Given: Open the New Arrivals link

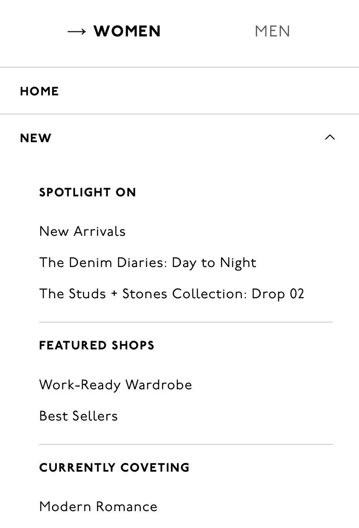Looking at the screenshot, I should (x=82, y=231).
